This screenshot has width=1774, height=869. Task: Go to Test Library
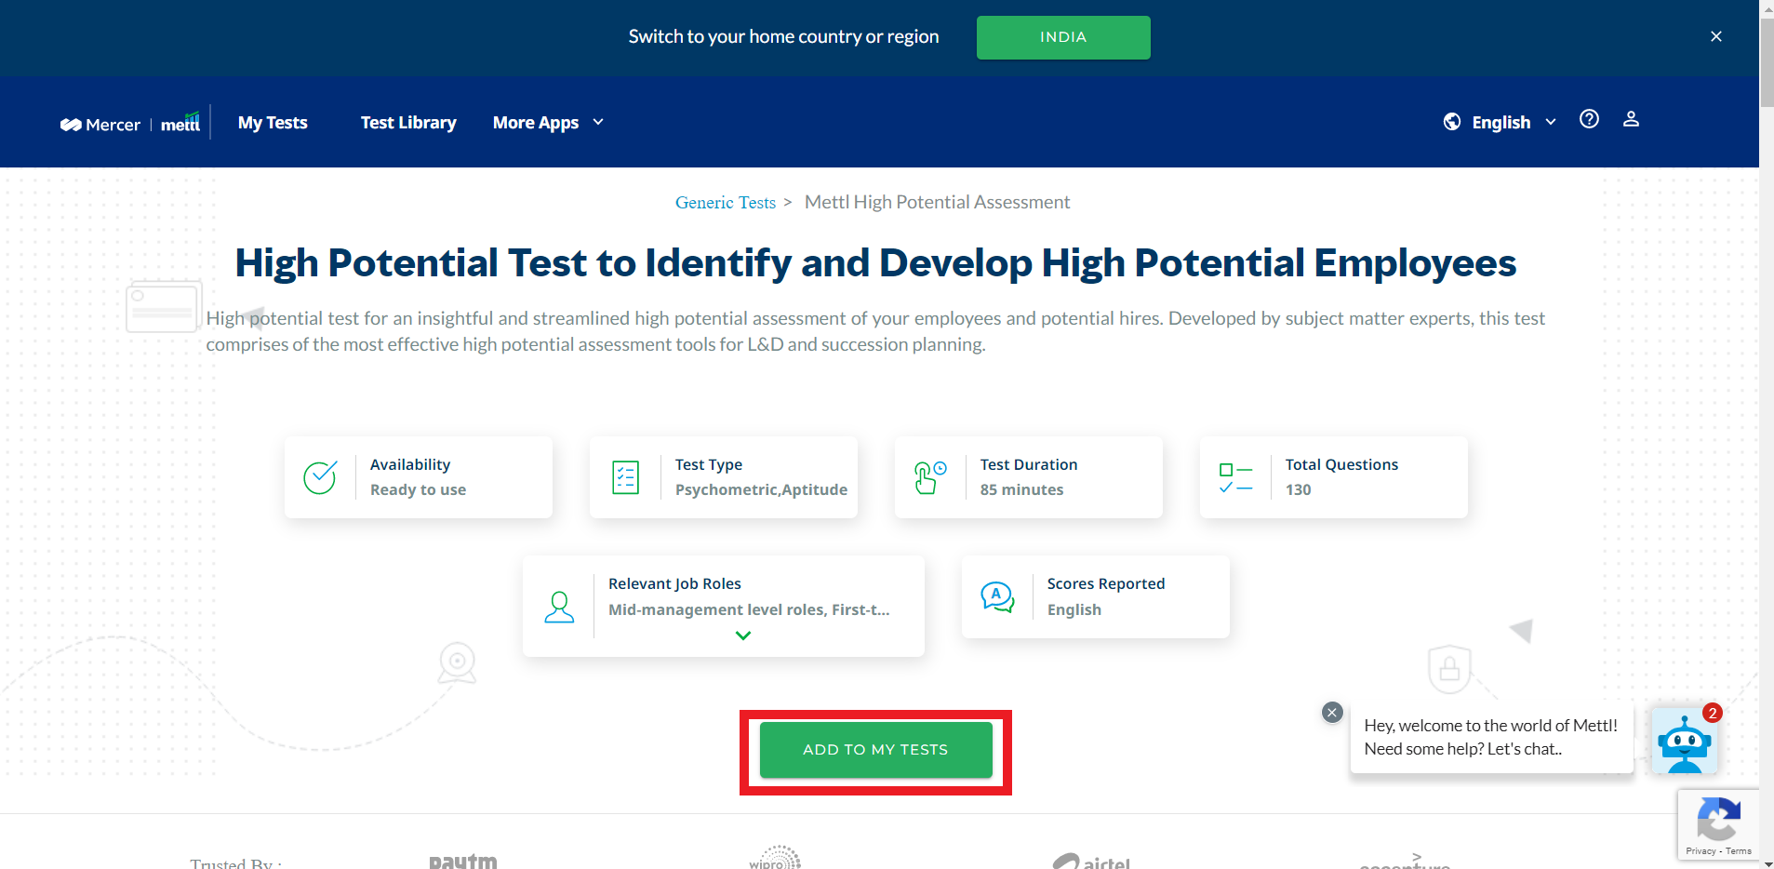[408, 122]
